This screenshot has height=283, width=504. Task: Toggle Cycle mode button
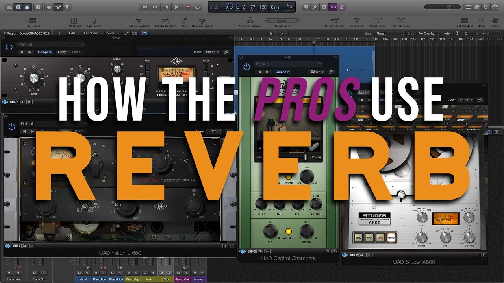point(198,7)
